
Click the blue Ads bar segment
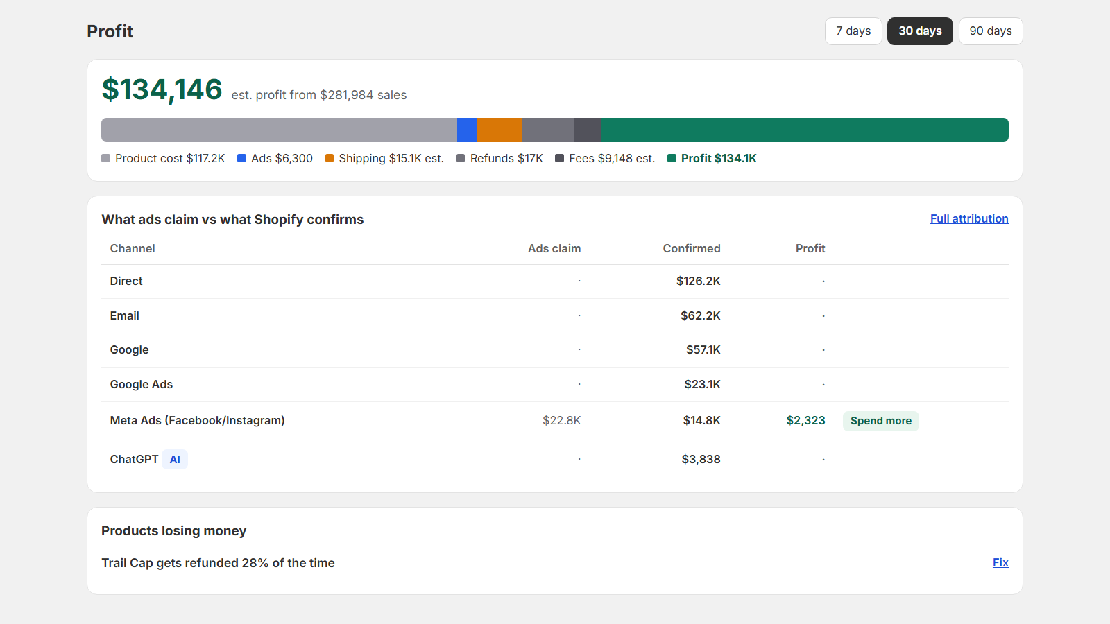pos(467,130)
